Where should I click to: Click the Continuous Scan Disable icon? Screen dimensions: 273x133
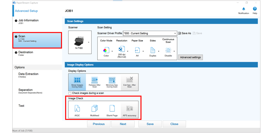coord(168,50)
